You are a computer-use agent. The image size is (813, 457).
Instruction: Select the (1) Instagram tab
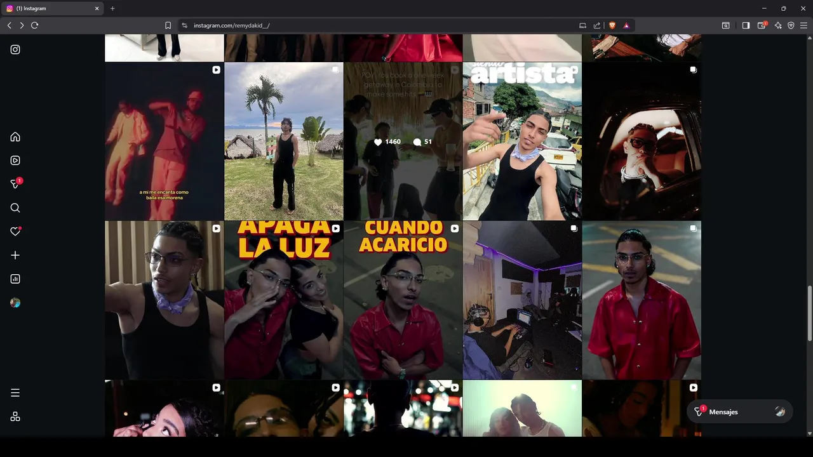[x=52, y=8]
